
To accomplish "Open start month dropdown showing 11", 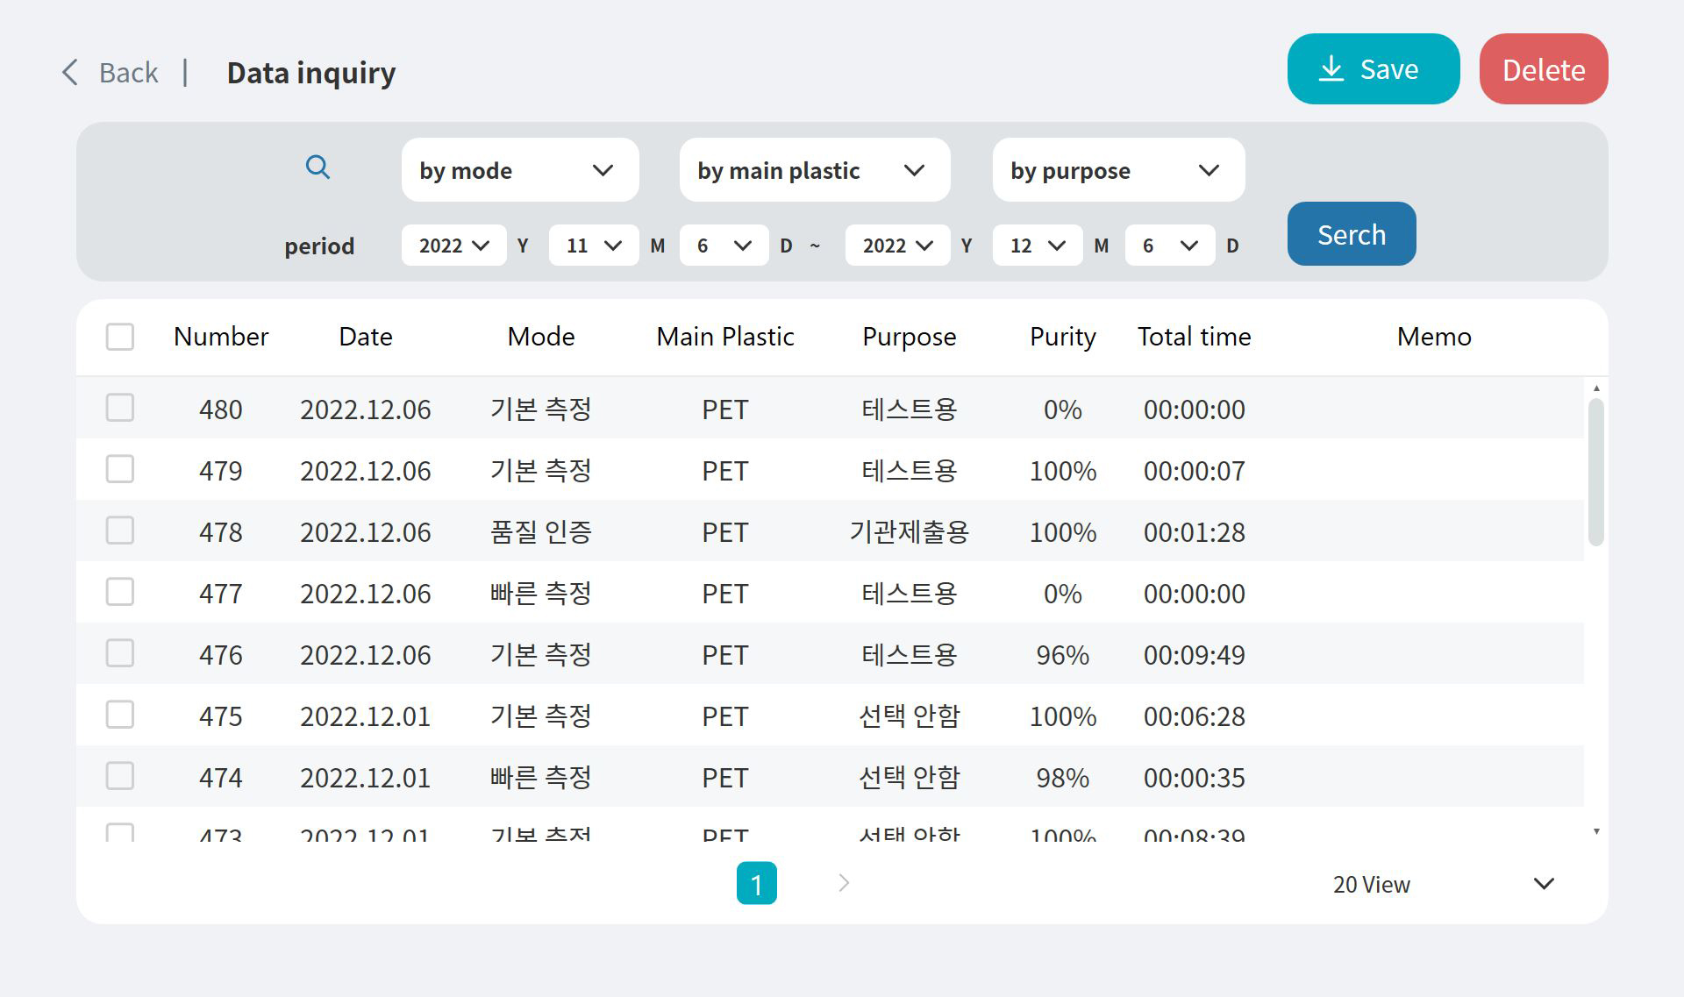I will point(593,246).
